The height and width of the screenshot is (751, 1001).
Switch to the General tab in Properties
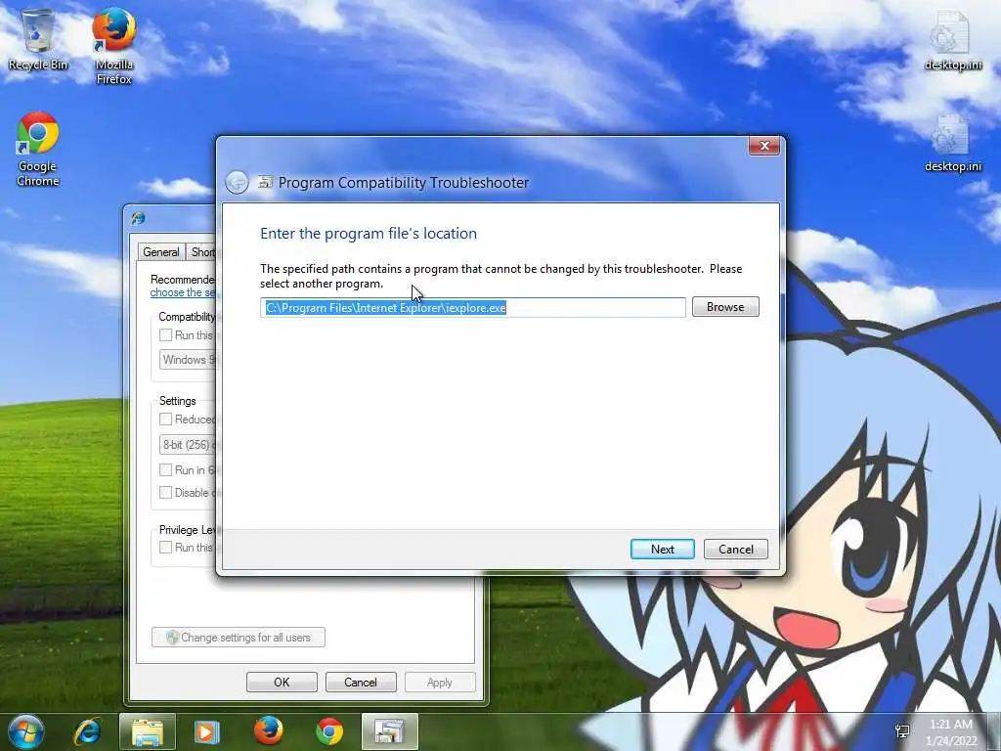[161, 252]
